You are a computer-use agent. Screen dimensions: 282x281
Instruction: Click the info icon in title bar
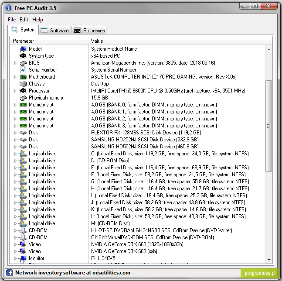(9, 8)
